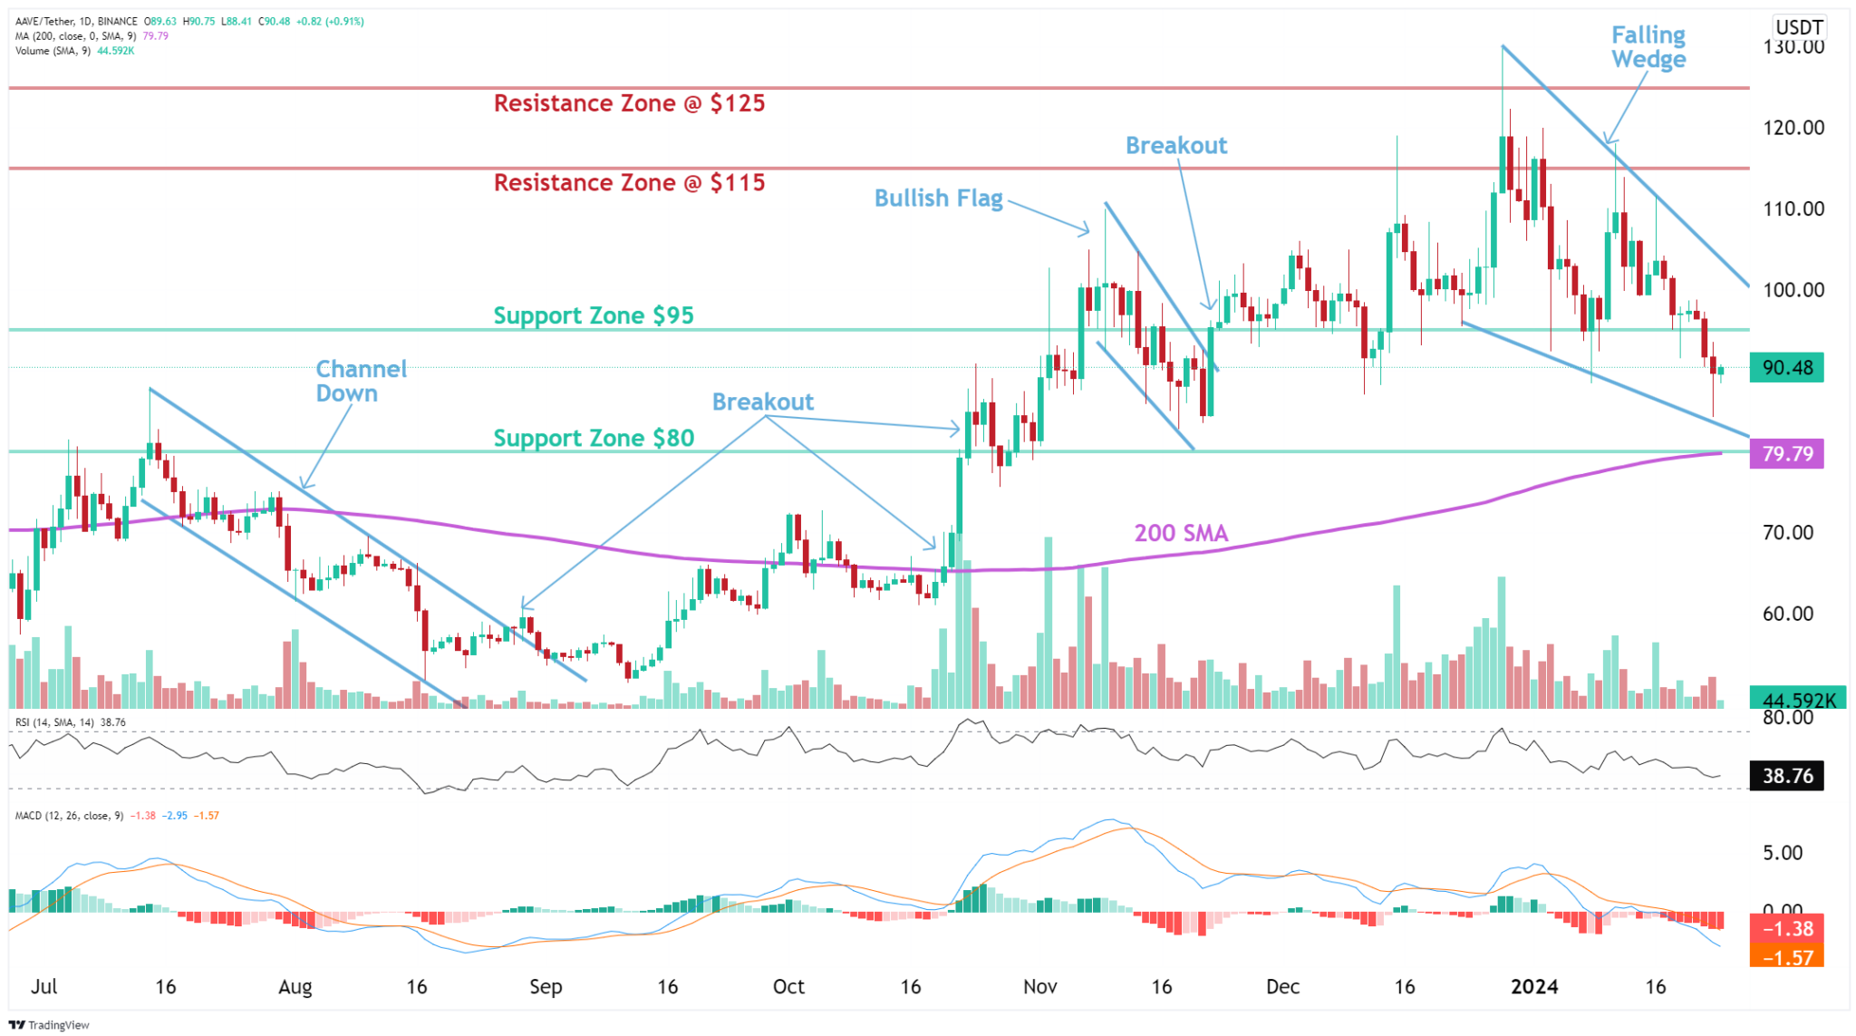Screen dimensions: 1856x1036
Task: Click the USDT currency label on price scale
Action: point(1802,27)
